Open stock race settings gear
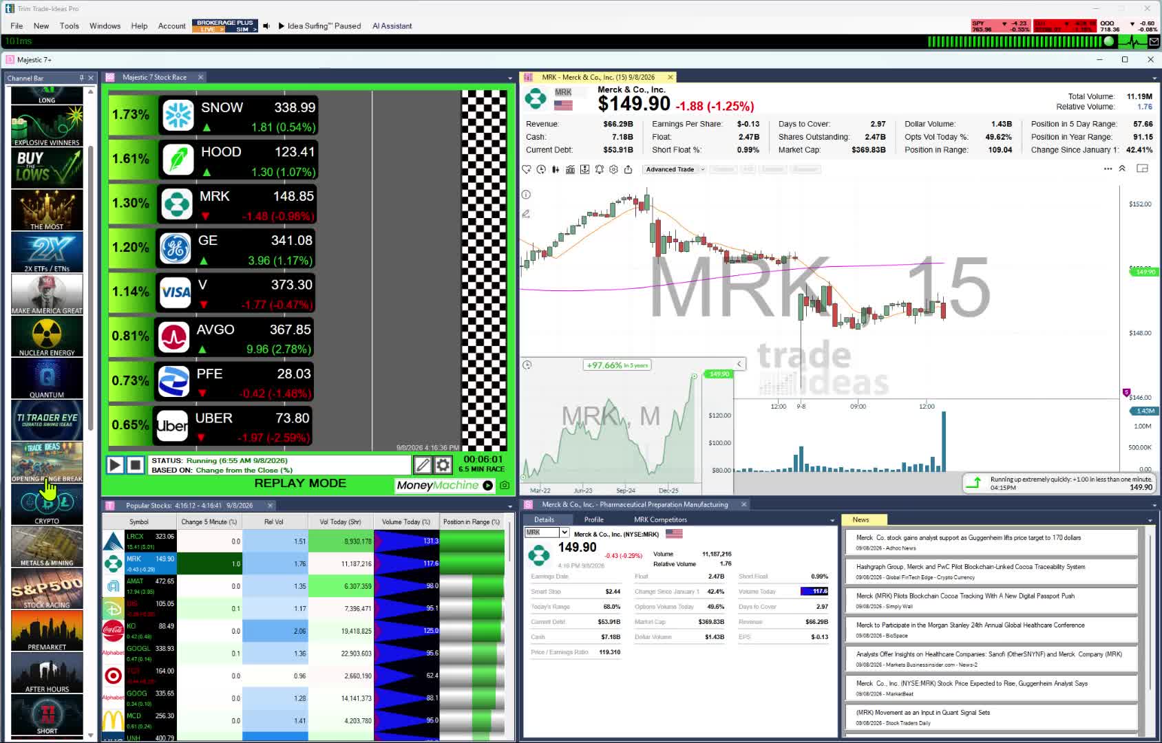The height and width of the screenshot is (743, 1162). [443, 465]
